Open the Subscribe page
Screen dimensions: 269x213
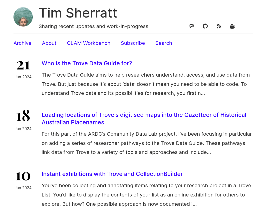pyautogui.click(x=133, y=43)
